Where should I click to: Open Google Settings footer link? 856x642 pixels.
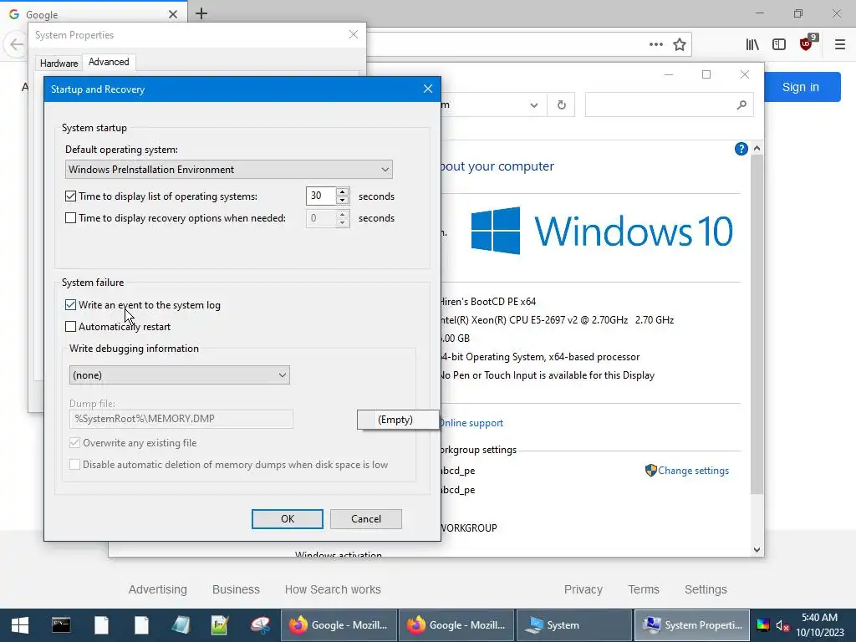pyautogui.click(x=706, y=589)
